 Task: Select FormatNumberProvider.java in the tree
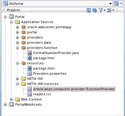56,53
